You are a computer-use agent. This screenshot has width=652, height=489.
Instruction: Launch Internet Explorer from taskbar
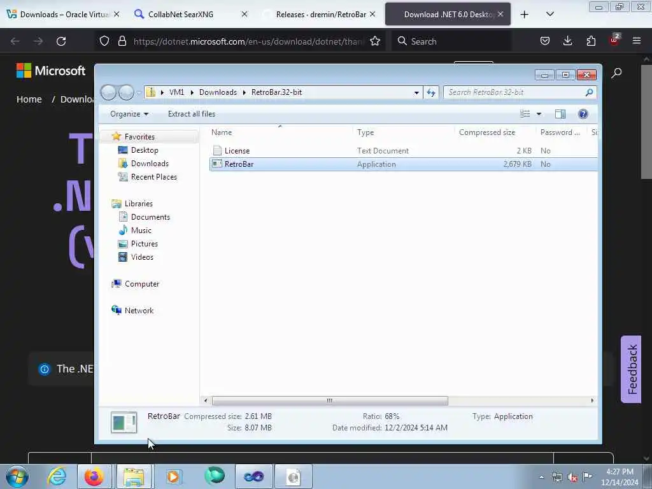click(57, 476)
